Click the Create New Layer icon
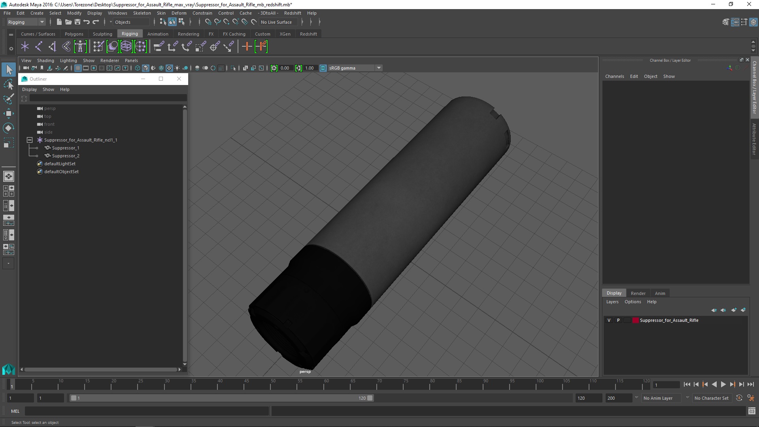Screen dimensions: 759x427 pyautogui.click(x=734, y=310)
